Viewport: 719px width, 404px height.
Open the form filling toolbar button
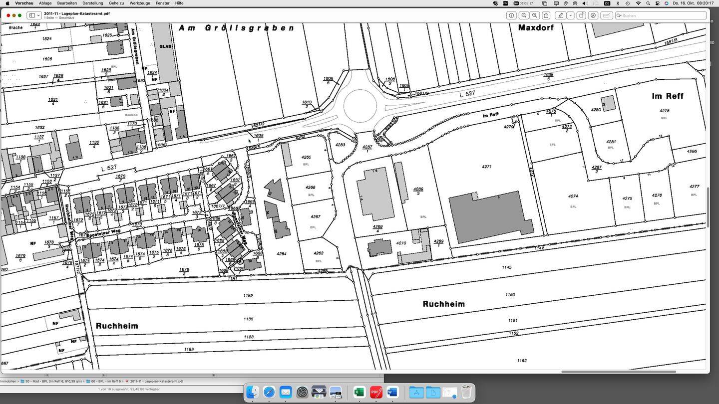point(607,15)
